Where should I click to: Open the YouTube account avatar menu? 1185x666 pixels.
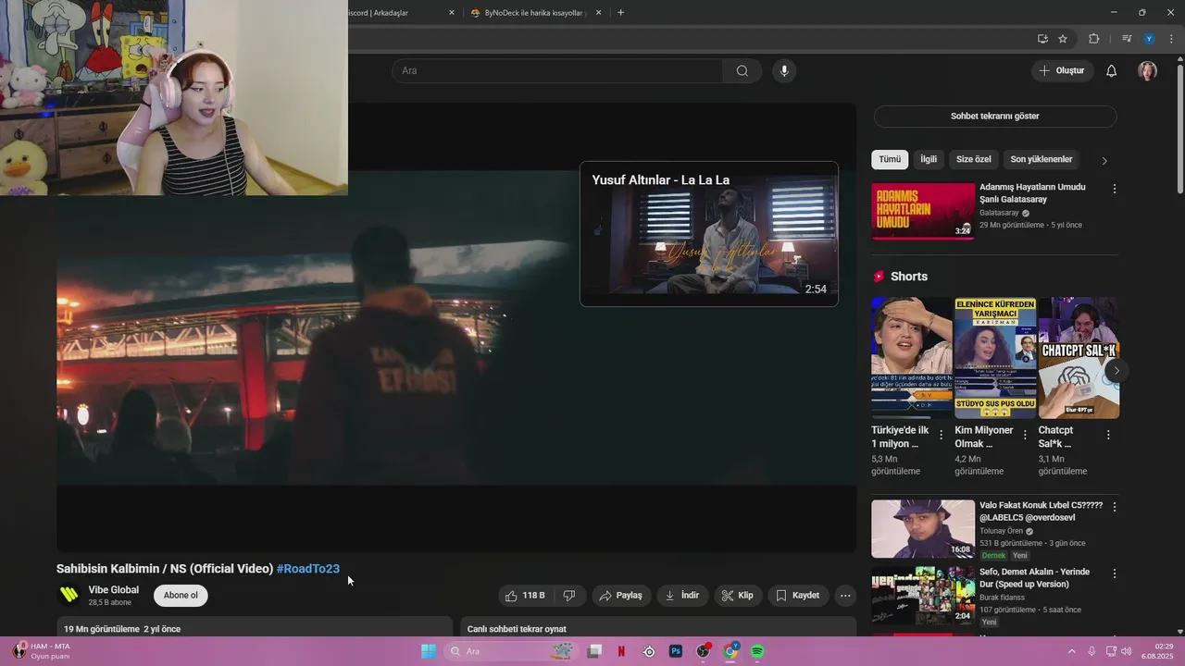[x=1148, y=71]
